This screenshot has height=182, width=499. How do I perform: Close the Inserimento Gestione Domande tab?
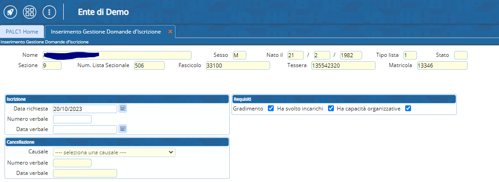170,32
